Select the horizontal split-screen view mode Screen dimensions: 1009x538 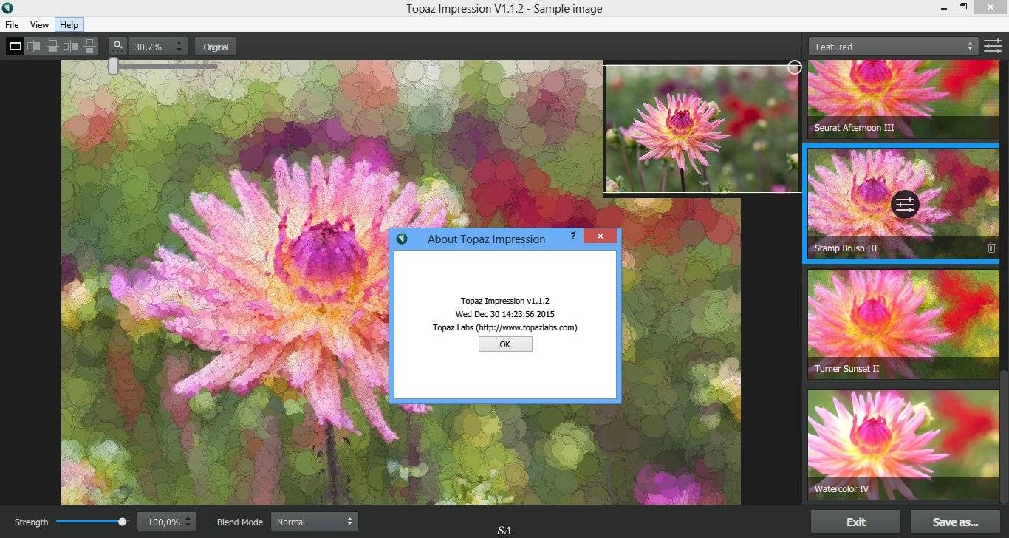coord(52,47)
